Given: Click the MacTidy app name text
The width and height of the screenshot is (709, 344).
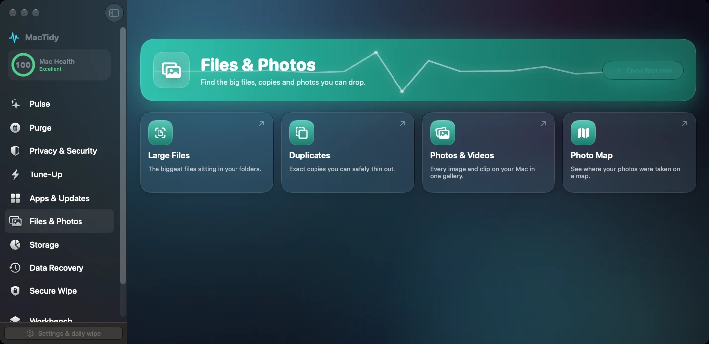Looking at the screenshot, I should [42, 38].
